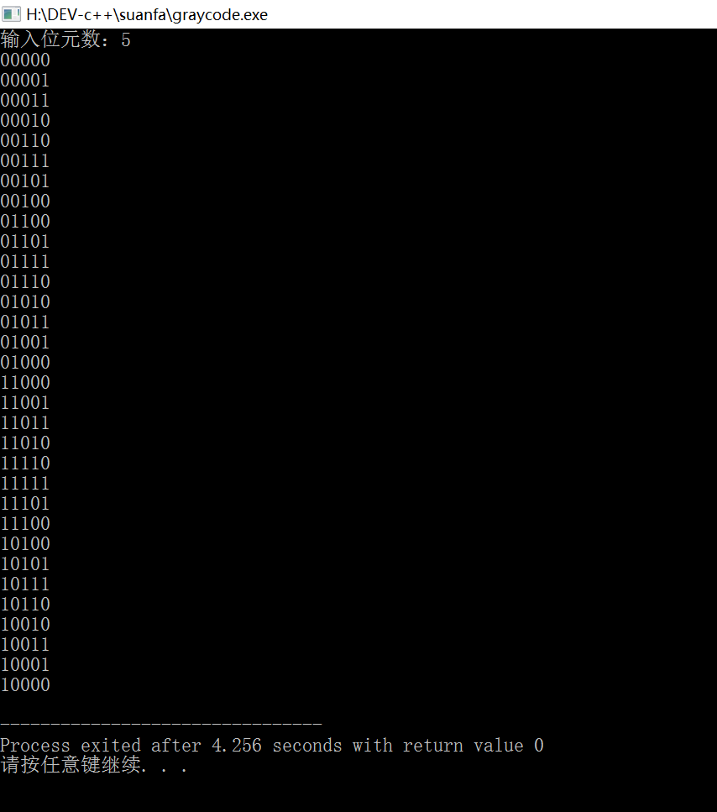Click the output line 10111

[25, 584]
